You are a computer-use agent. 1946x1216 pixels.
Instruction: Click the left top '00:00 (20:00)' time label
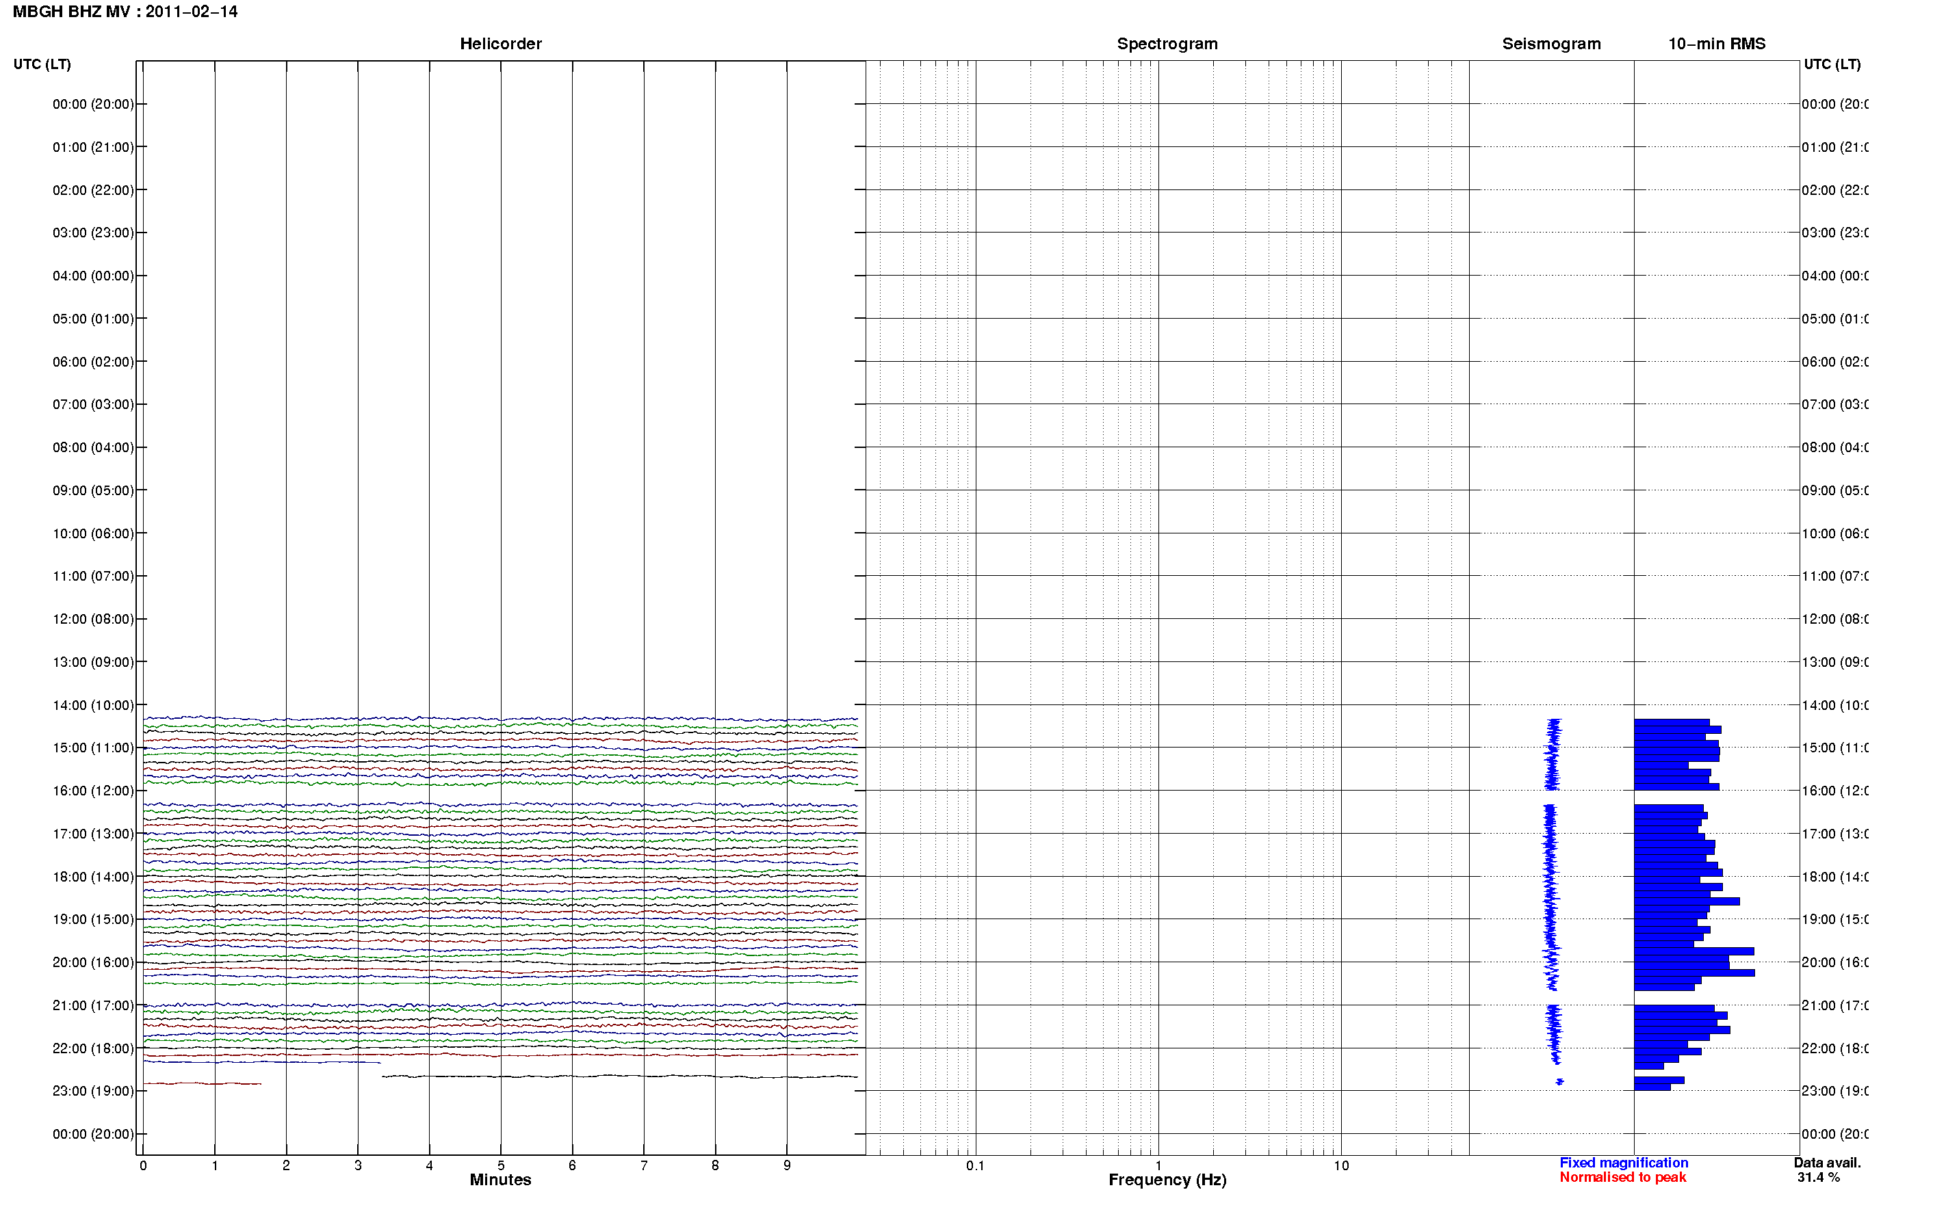click(x=93, y=104)
